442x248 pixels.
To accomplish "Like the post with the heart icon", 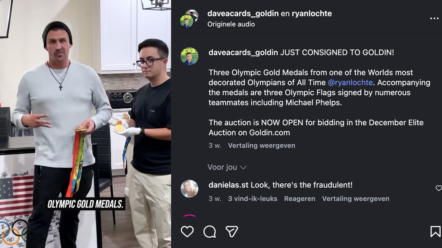I will (187, 231).
